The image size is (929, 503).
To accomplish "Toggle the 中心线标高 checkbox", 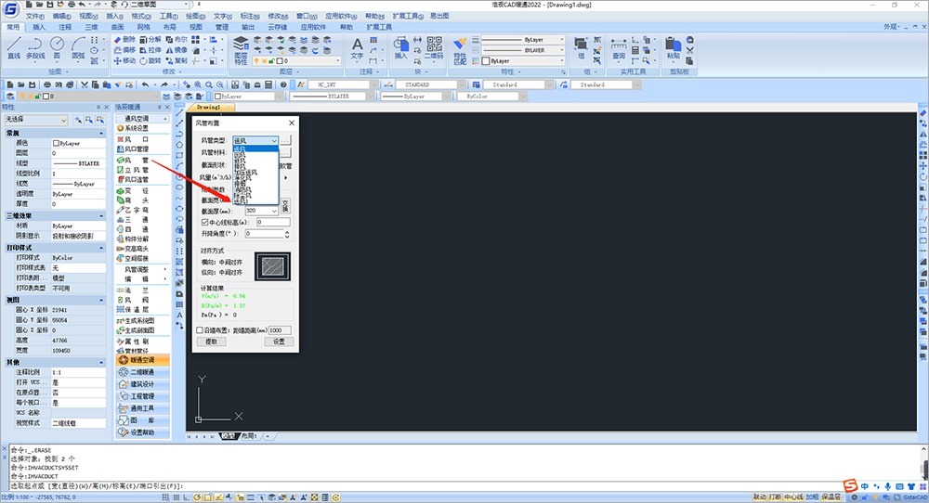I will click(205, 223).
